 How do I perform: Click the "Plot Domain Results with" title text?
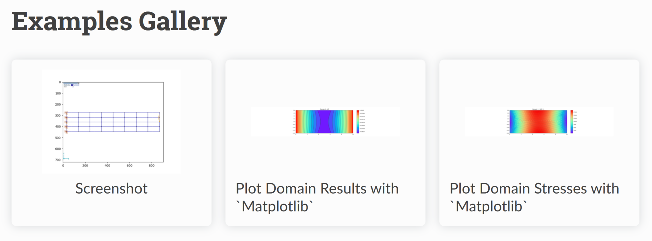pyautogui.click(x=317, y=189)
